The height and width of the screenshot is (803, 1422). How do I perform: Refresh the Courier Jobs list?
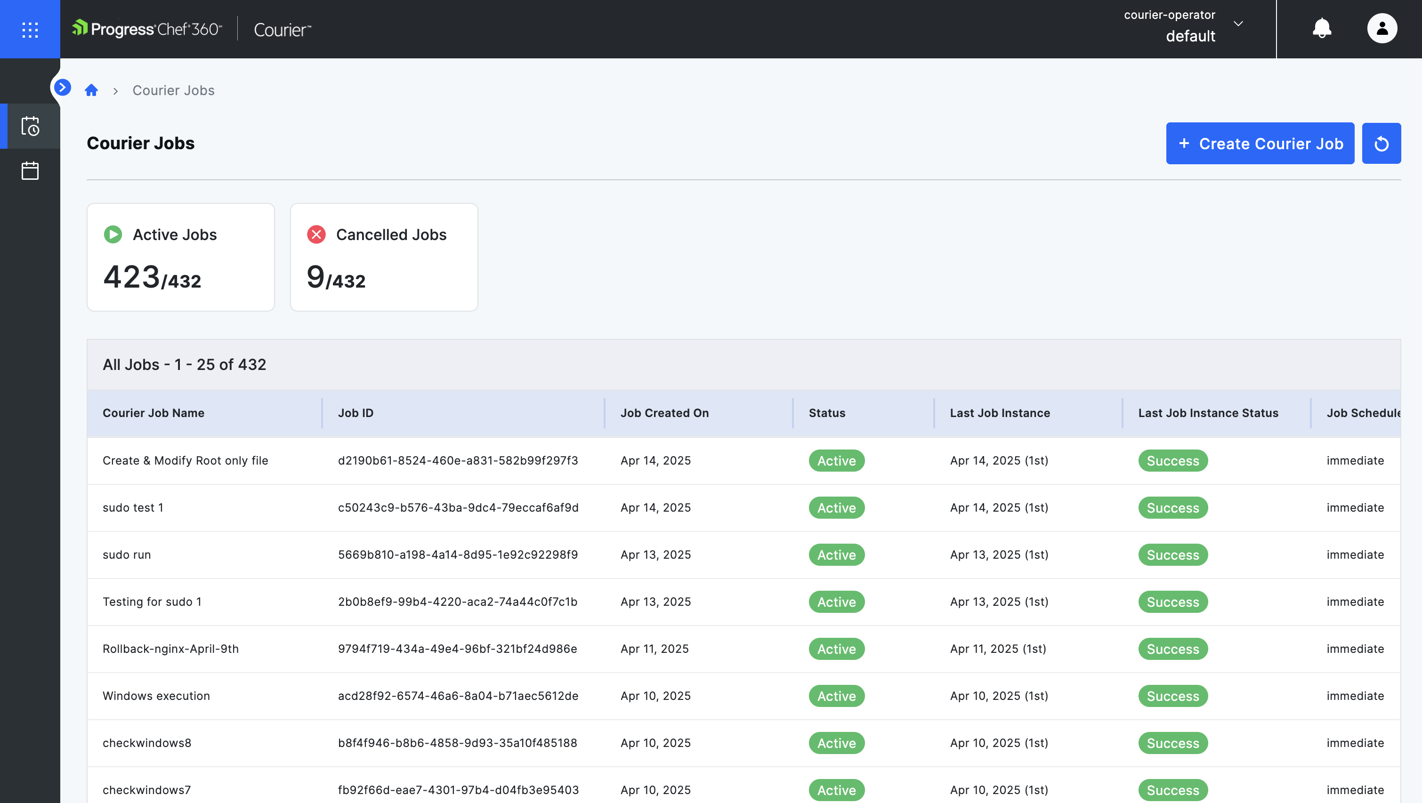point(1381,144)
